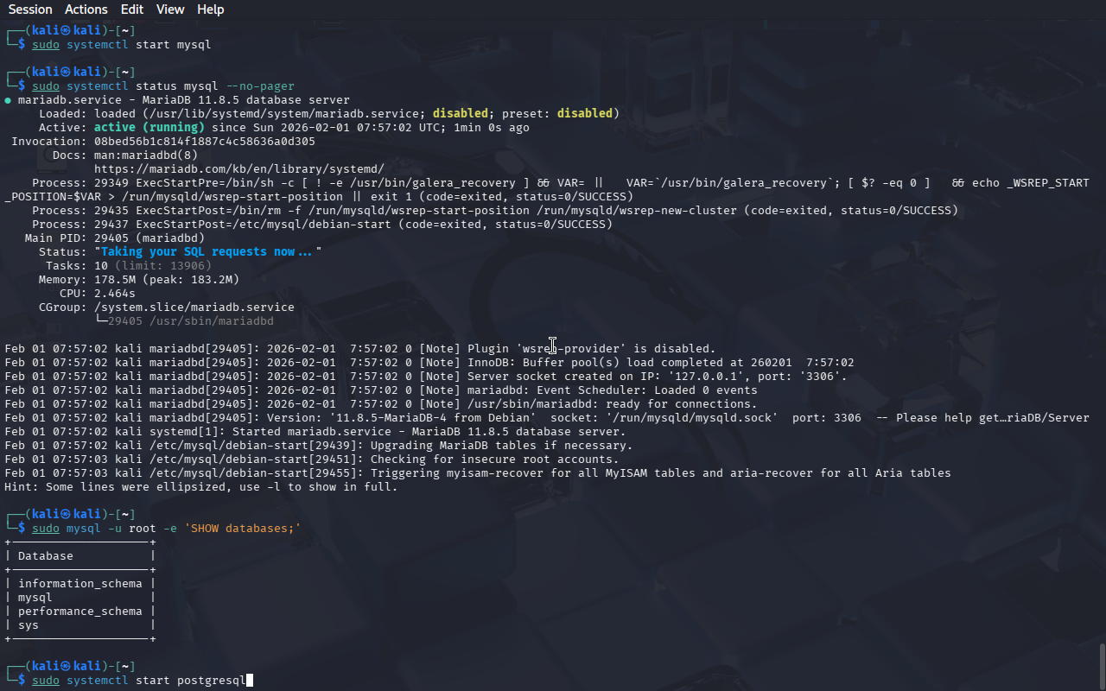Click the 'SHOW databases;' query text
This screenshot has width=1106, height=691.
242,529
